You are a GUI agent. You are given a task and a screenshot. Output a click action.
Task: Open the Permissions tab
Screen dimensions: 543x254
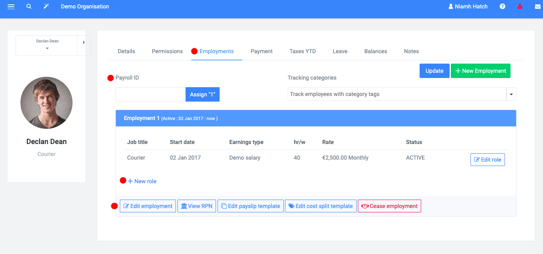point(167,51)
